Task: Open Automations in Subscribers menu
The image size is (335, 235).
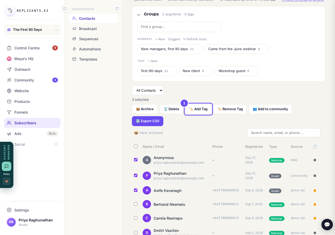Action: point(93,49)
